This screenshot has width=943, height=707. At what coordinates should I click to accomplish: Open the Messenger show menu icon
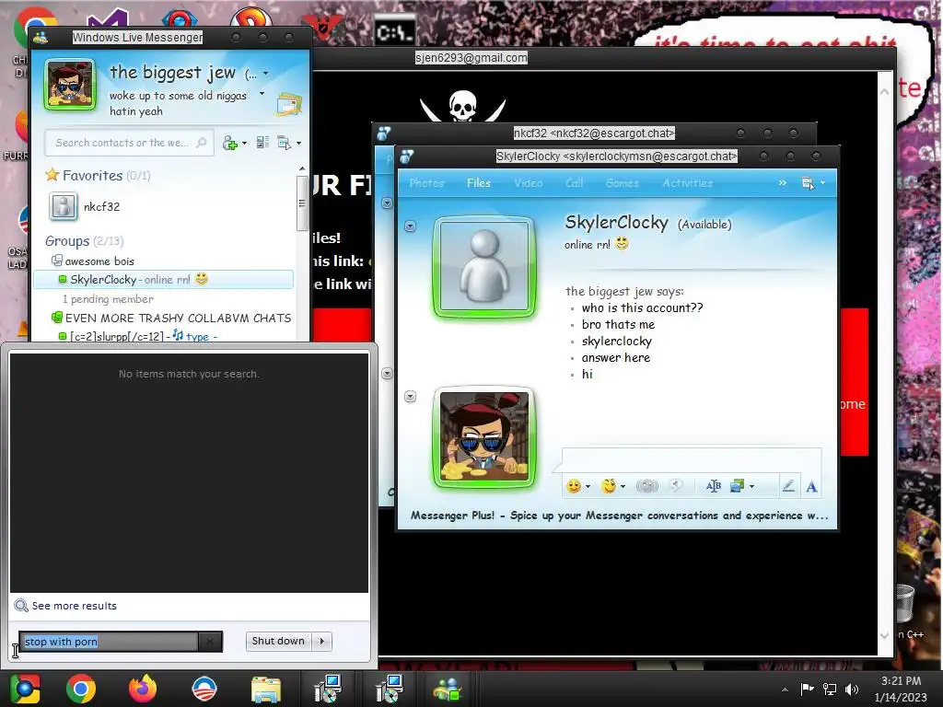[284, 143]
